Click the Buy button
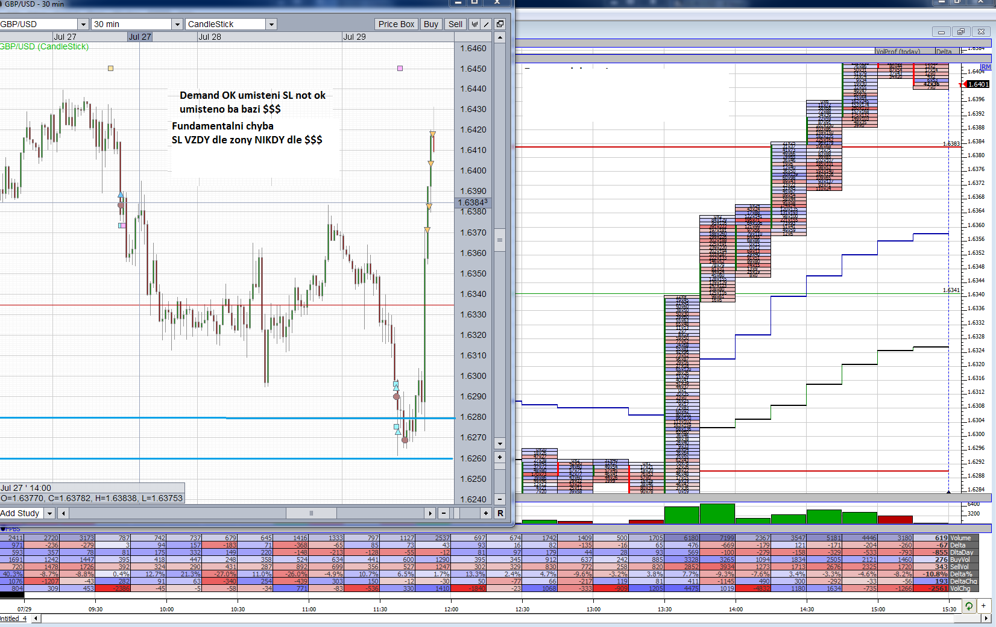This screenshot has width=996, height=627. click(x=430, y=24)
